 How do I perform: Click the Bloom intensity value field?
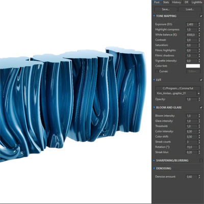192,116
